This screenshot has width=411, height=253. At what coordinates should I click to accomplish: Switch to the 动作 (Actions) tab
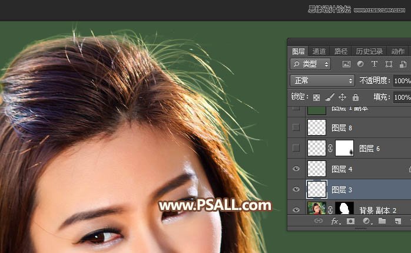tap(398, 51)
